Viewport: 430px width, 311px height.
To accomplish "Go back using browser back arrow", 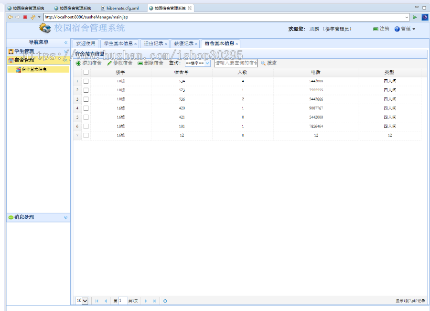I will point(10,17).
